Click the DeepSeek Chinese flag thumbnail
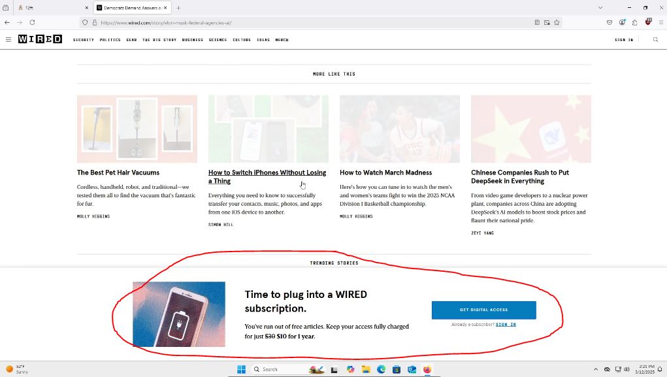This screenshot has height=377, width=667. click(531, 129)
